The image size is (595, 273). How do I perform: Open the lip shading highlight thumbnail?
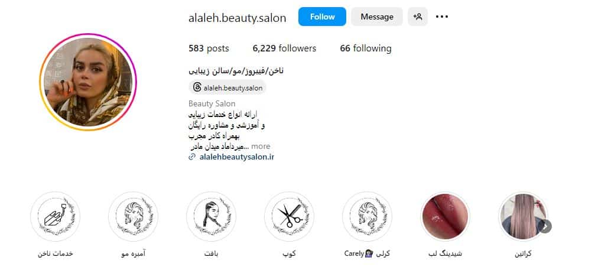[445, 216]
